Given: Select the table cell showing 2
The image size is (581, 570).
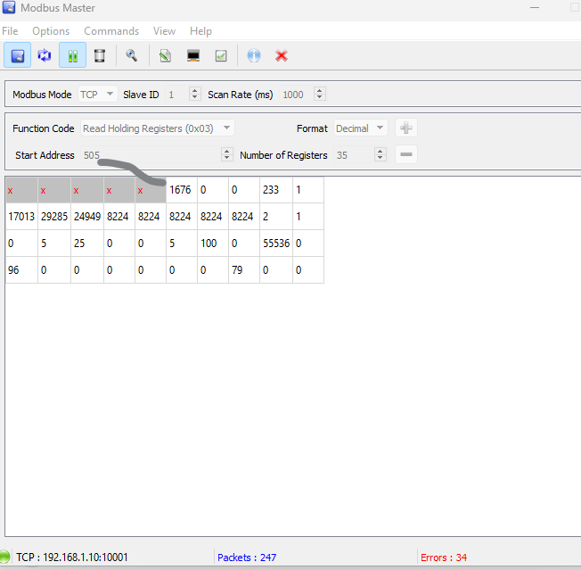Looking at the screenshot, I should coord(275,216).
